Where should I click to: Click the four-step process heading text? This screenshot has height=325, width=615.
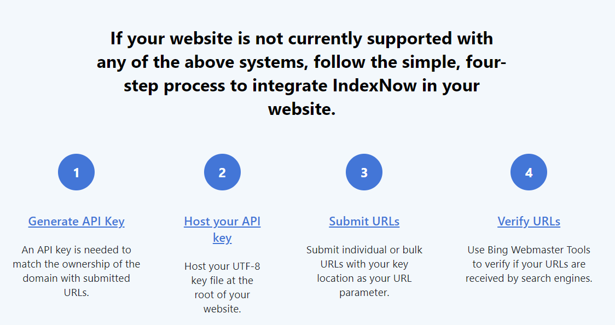click(301, 74)
